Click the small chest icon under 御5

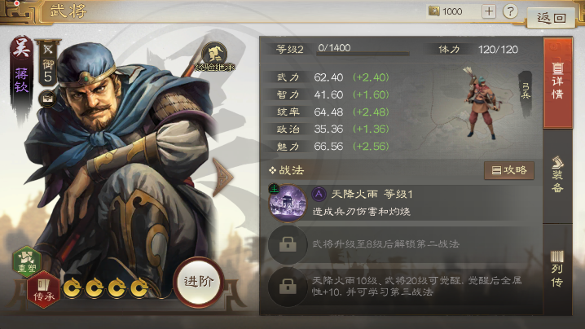[x=48, y=99]
